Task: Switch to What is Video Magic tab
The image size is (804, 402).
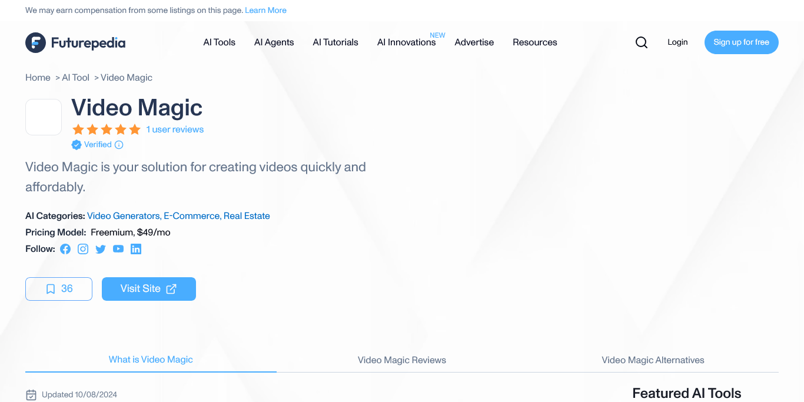Action: tap(151, 360)
